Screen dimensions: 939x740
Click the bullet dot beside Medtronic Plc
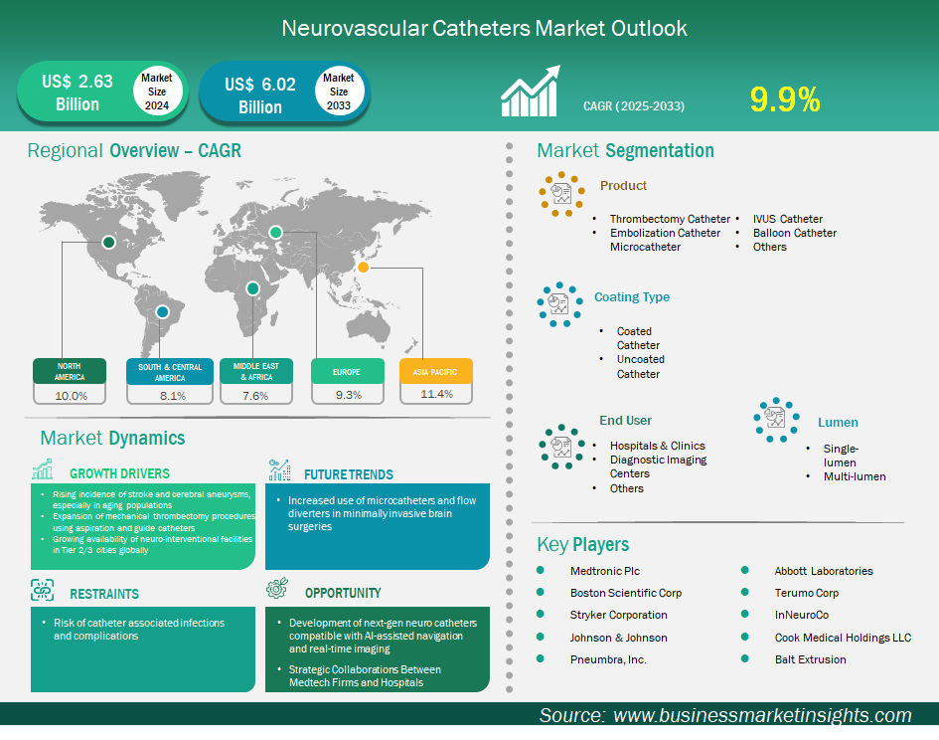(x=541, y=570)
